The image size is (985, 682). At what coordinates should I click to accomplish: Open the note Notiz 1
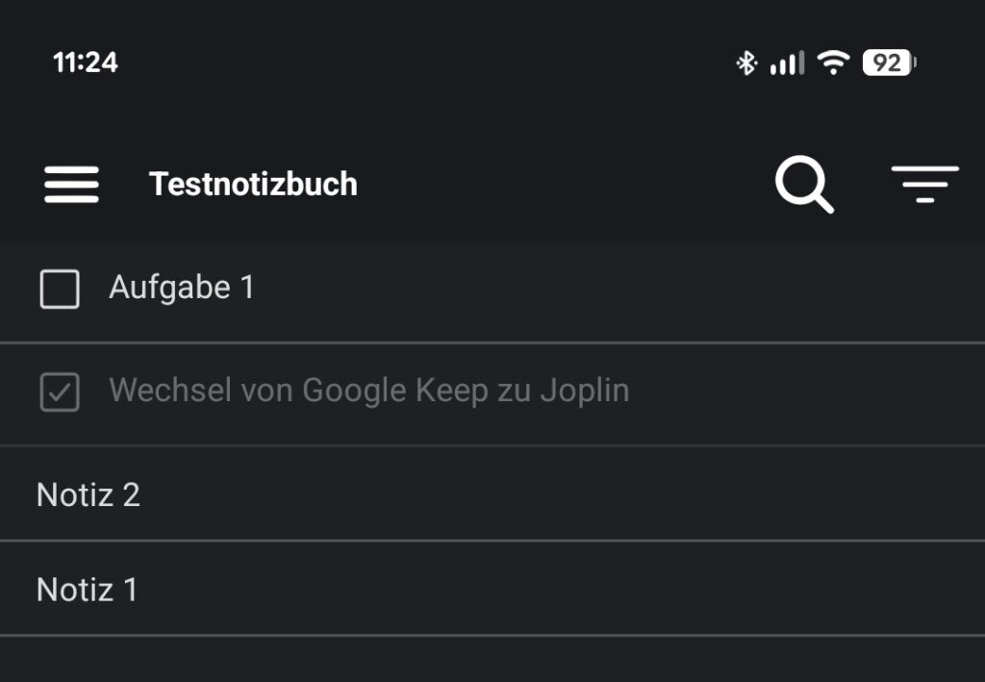point(88,590)
